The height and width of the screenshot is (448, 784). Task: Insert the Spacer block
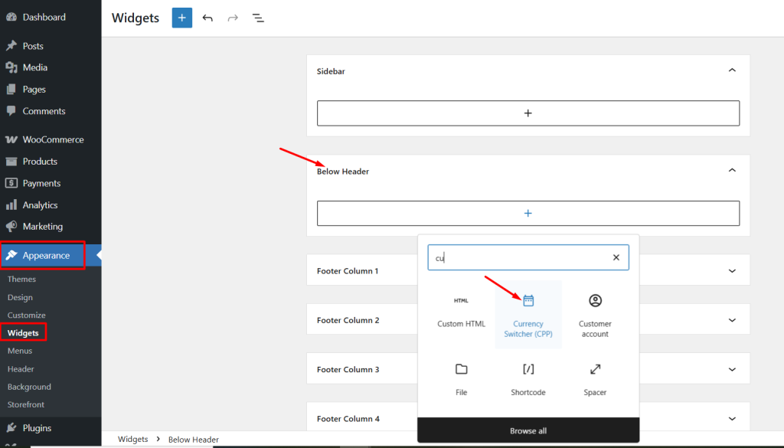(x=595, y=379)
